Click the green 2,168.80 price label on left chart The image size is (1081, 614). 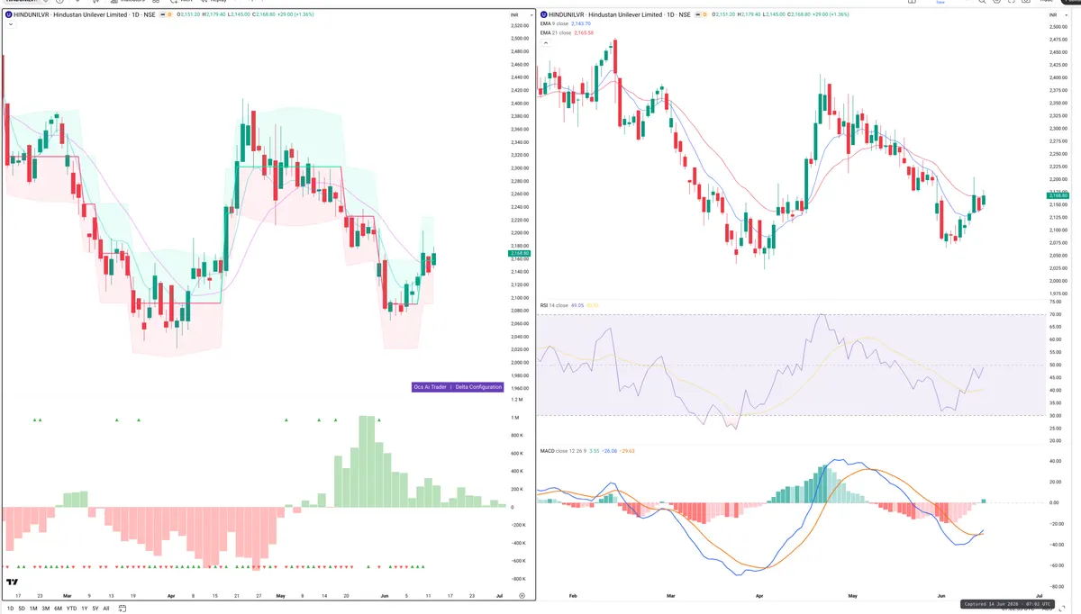[x=520, y=254]
